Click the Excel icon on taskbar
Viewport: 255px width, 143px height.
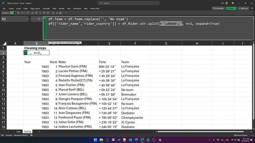coord(142,140)
